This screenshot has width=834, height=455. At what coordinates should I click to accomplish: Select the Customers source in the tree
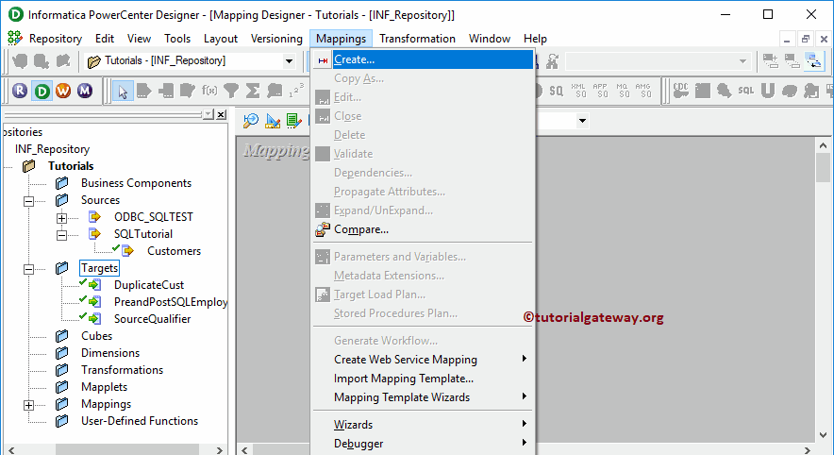click(x=174, y=251)
